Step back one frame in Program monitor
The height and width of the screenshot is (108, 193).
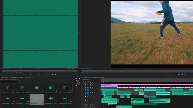(170, 74)
